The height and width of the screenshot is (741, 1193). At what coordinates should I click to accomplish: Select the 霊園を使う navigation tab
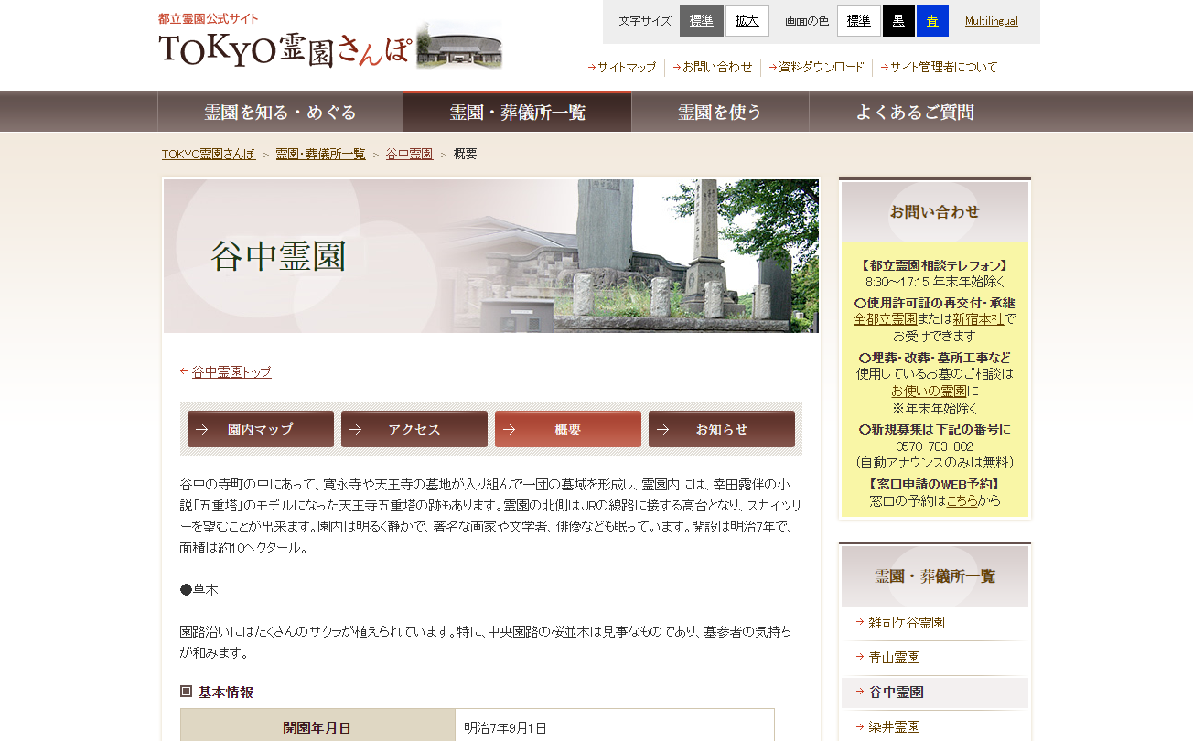[x=720, y=113]
